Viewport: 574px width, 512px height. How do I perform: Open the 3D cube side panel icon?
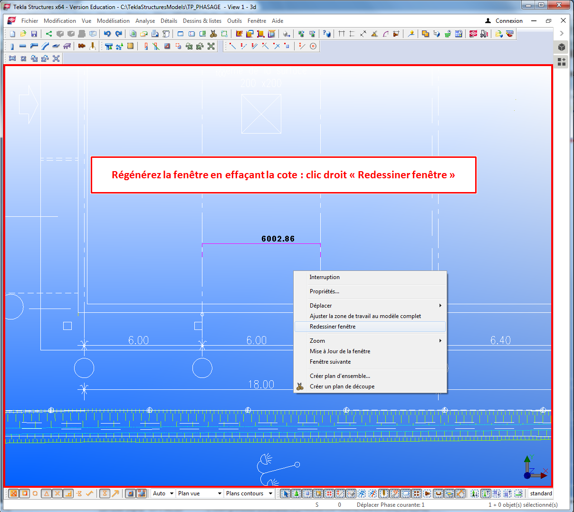click(x=562, y=47)
